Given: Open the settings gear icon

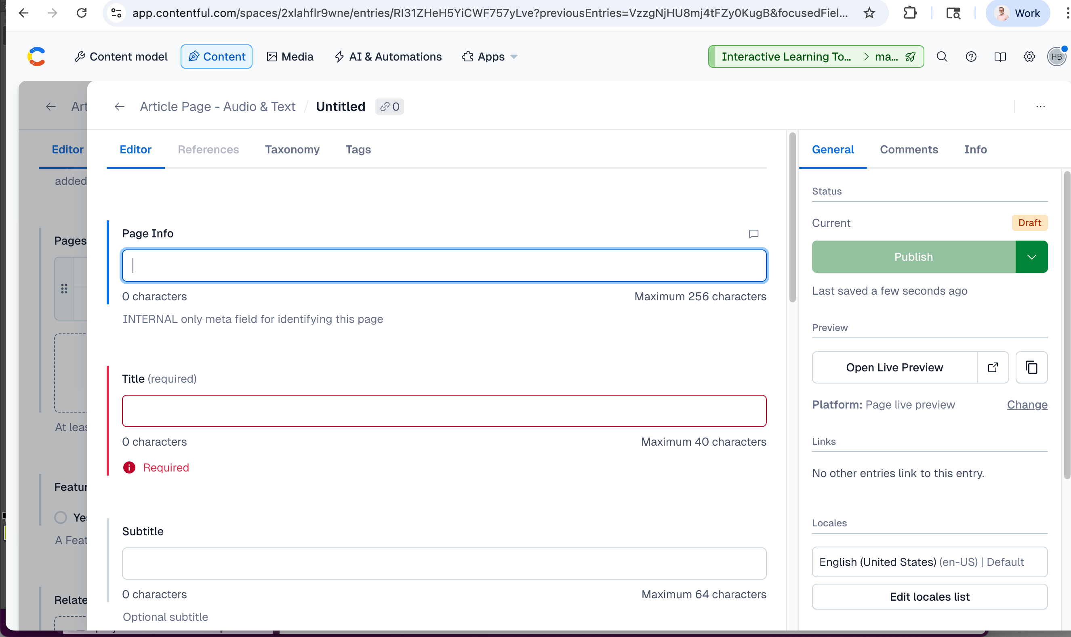Looking at the screenshot, I should coord(1029,57).
